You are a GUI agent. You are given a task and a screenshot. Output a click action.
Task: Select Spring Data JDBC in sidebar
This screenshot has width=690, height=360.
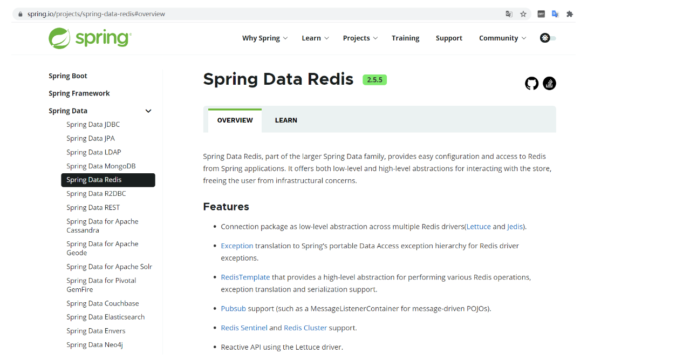(93, 125)
